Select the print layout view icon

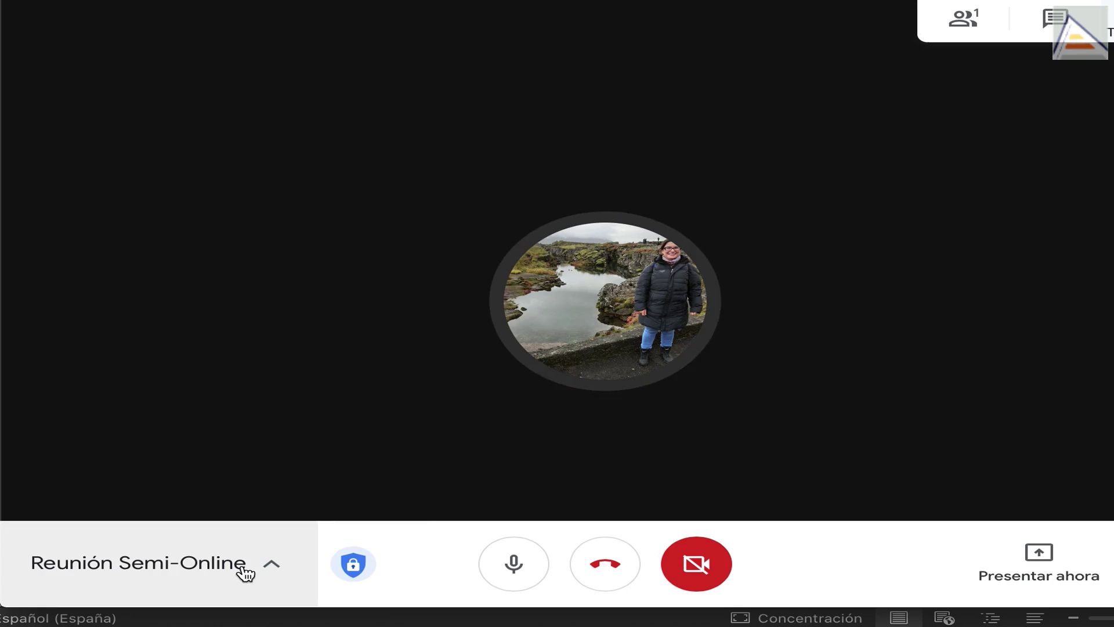pyautogui.click(x=899, y=618)
